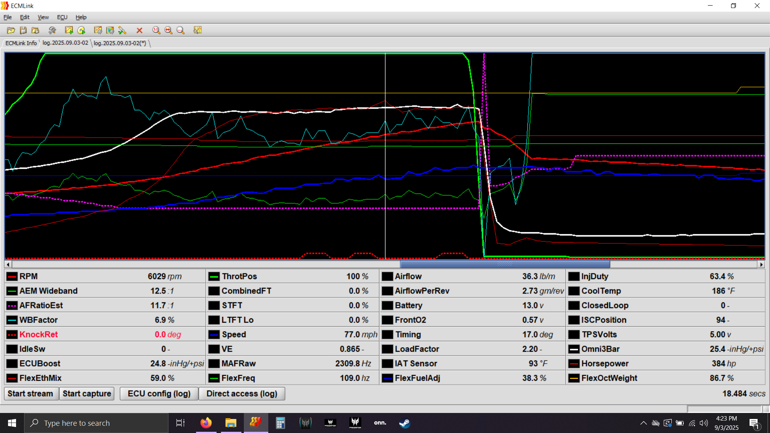Click the cyan WBFactor swatch
Image resolution: width=770 pixels, height=433 pixels.
click(12, 320)
